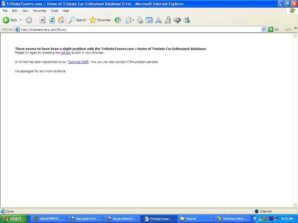Open the Windows Start button
Screen dimensions: 298x223
tap(13, 219)
